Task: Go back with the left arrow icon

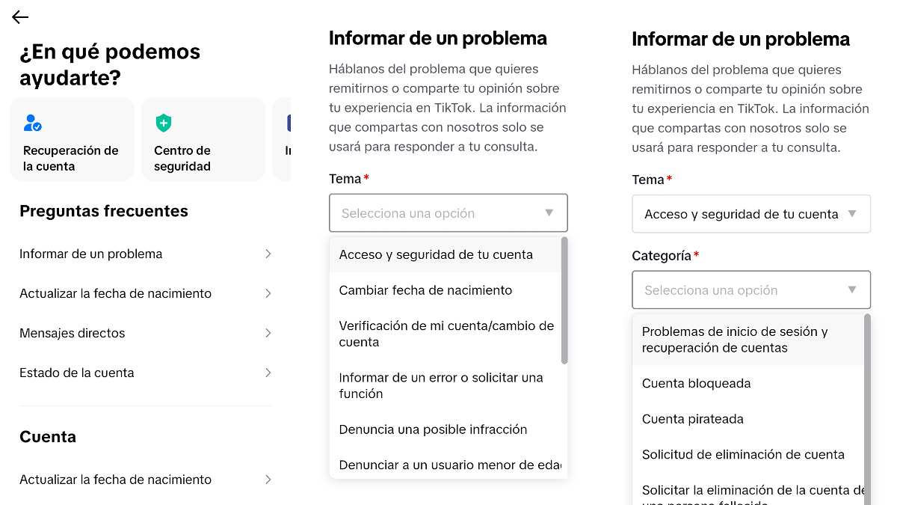Action: [20, 17]
